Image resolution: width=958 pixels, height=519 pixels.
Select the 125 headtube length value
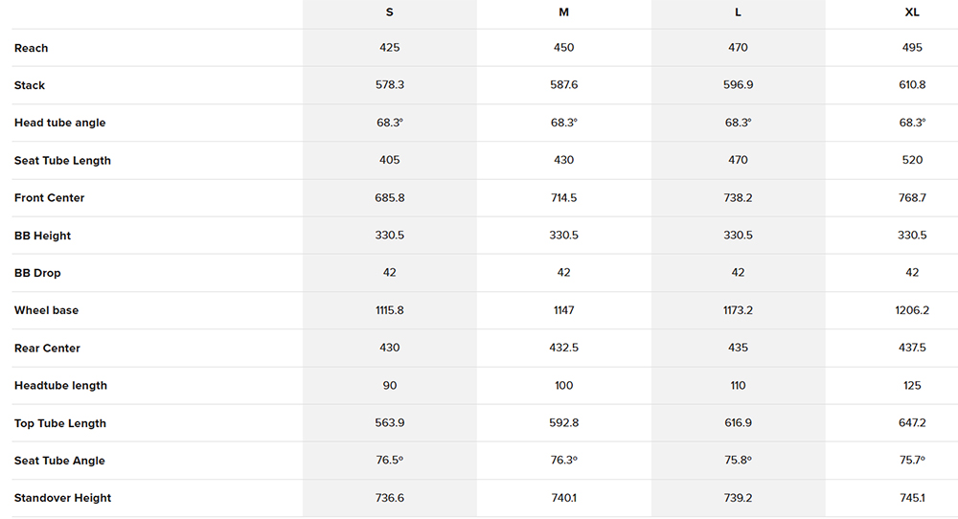coord(912,386)
